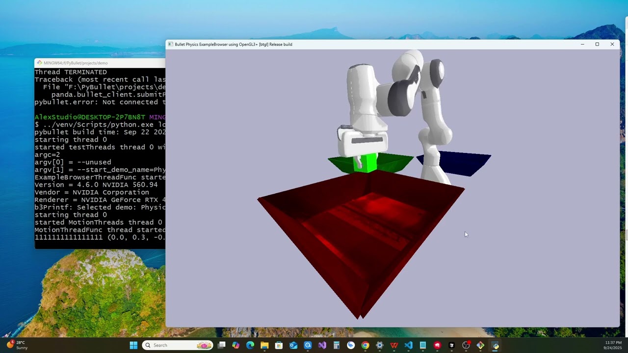Open the Calculator app from the taskbar
Viewport: 628px width, 353px height.
click(337, 345)
